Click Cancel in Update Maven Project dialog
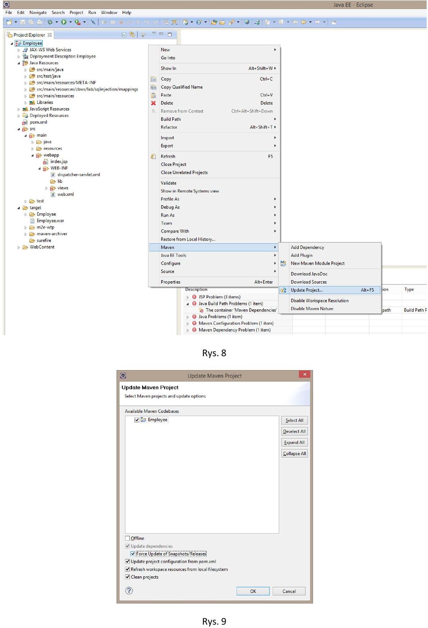This screenshot has height=628, width=428. tap(289, 591)
